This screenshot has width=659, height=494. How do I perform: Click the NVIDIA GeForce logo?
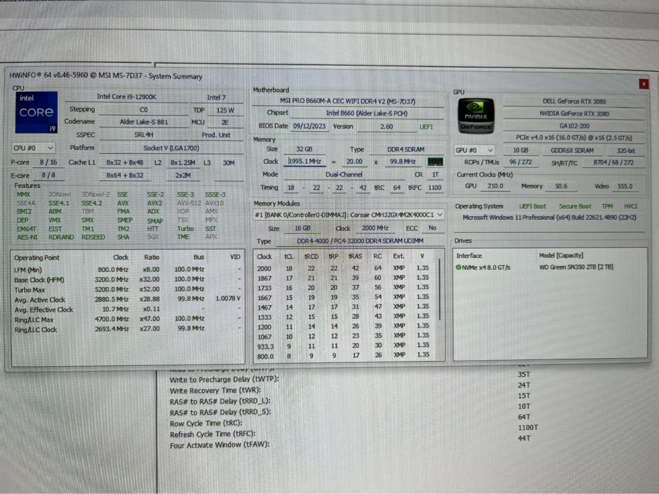[x=476, y=116]
